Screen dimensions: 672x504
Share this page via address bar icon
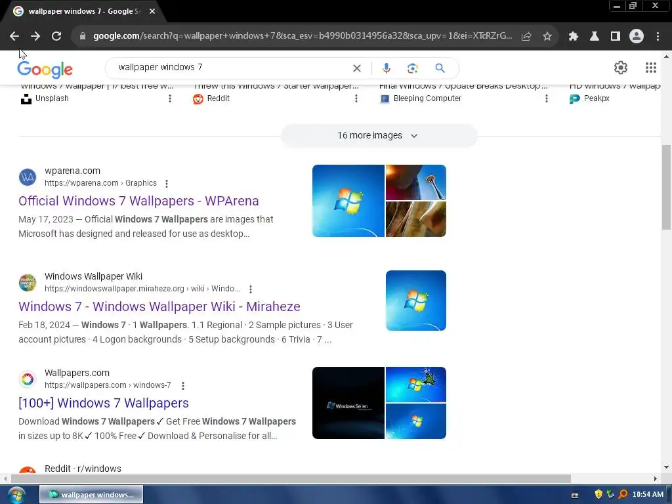(x=526, y=37)
